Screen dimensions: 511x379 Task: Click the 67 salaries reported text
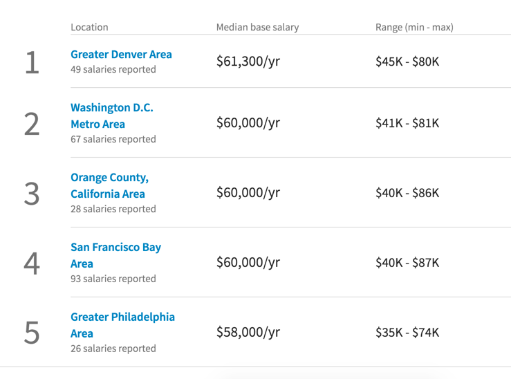113,139
